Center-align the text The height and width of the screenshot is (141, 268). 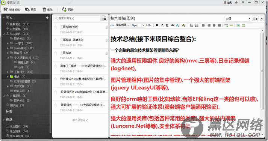[x=214, y=25]
